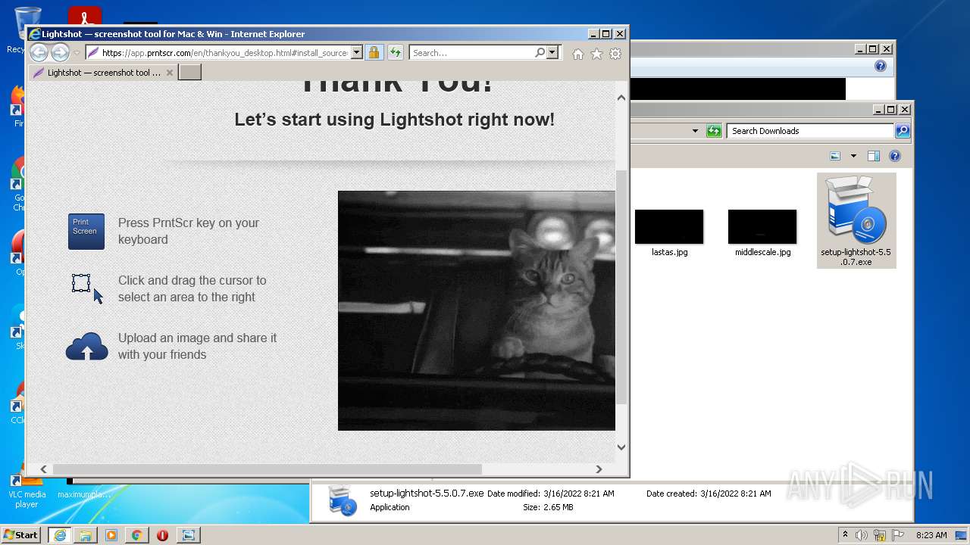Expand Downloads address bar dropdown
The image size is (970, 545).
click(x=695, y=131)
